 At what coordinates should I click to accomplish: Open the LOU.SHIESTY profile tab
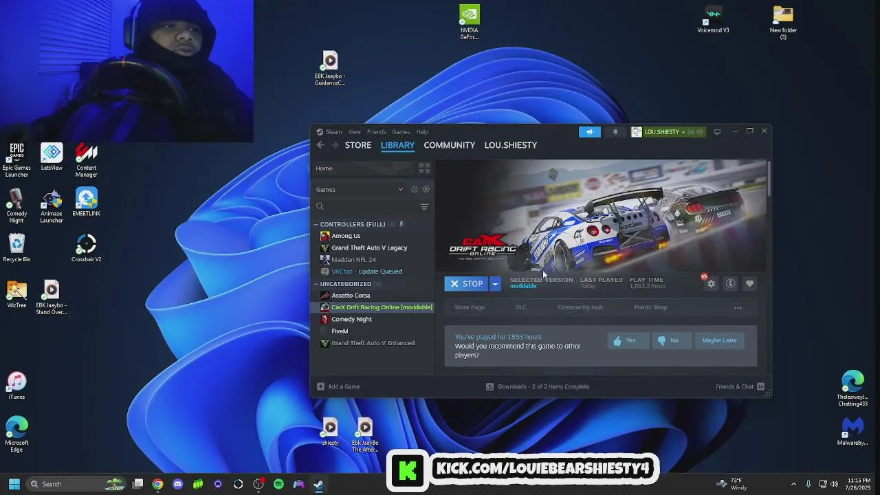pyautogui.click(x=510, y=145)
